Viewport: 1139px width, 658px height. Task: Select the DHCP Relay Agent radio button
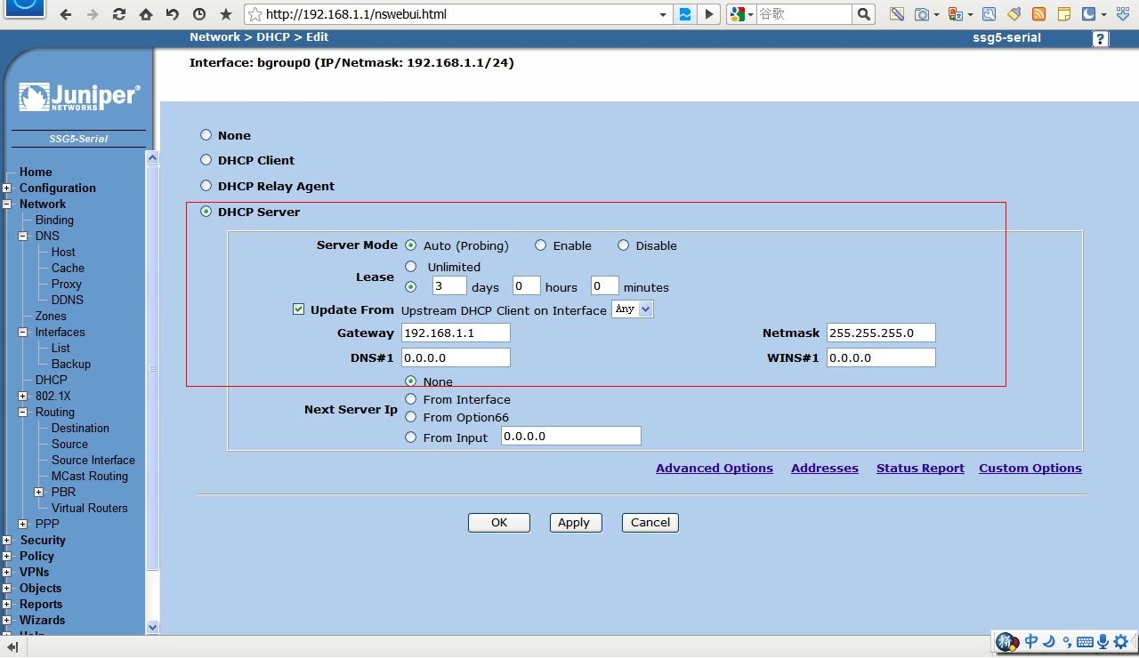(x=206, y=186)
